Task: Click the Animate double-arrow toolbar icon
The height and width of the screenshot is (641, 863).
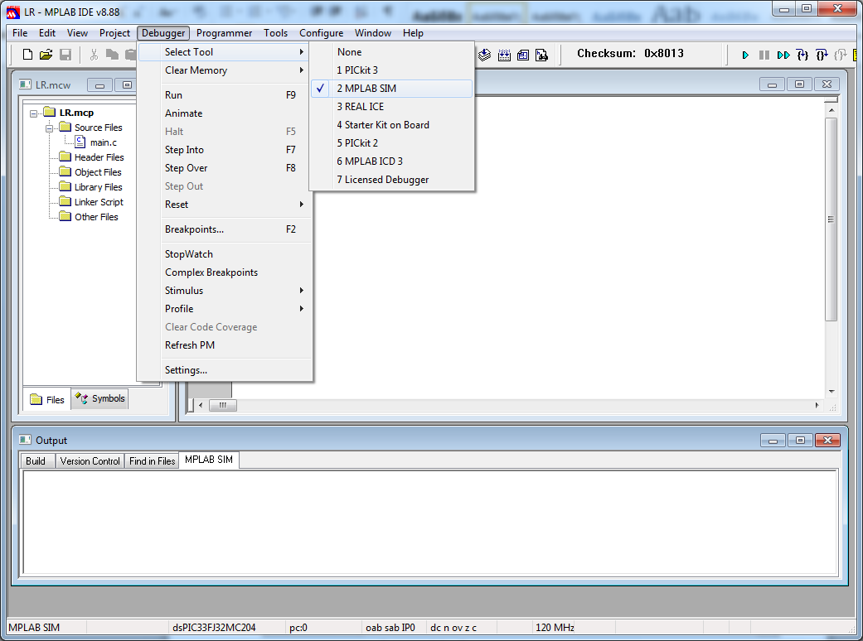Action: [783, 55]
